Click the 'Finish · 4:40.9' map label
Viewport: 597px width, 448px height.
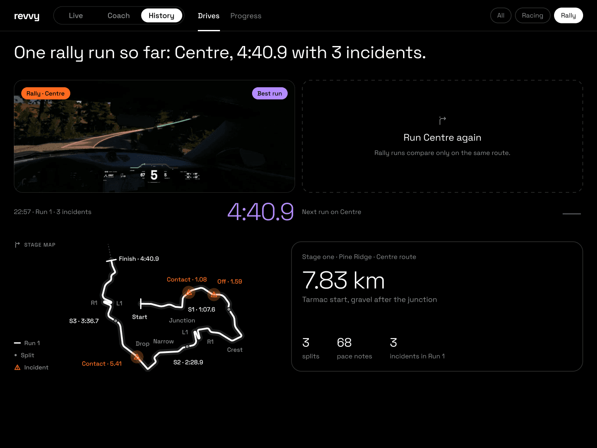(x=139, y=259)
